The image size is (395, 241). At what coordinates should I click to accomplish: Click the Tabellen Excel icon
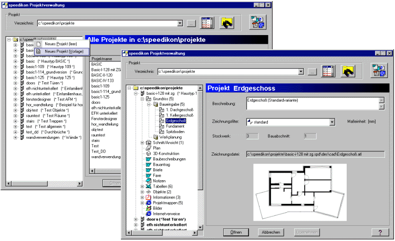click(x=148, y=187)
